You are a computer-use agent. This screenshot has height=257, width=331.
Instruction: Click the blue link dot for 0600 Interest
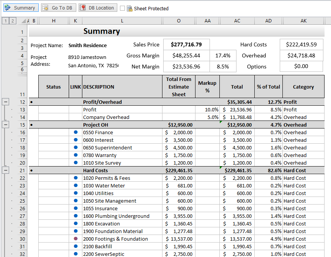pyautogui.click(x=76, y=140)
